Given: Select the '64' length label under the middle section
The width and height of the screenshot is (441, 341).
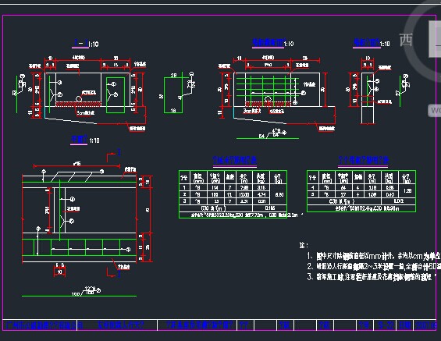Looking at the screenshot, I should tap(261, 136).
